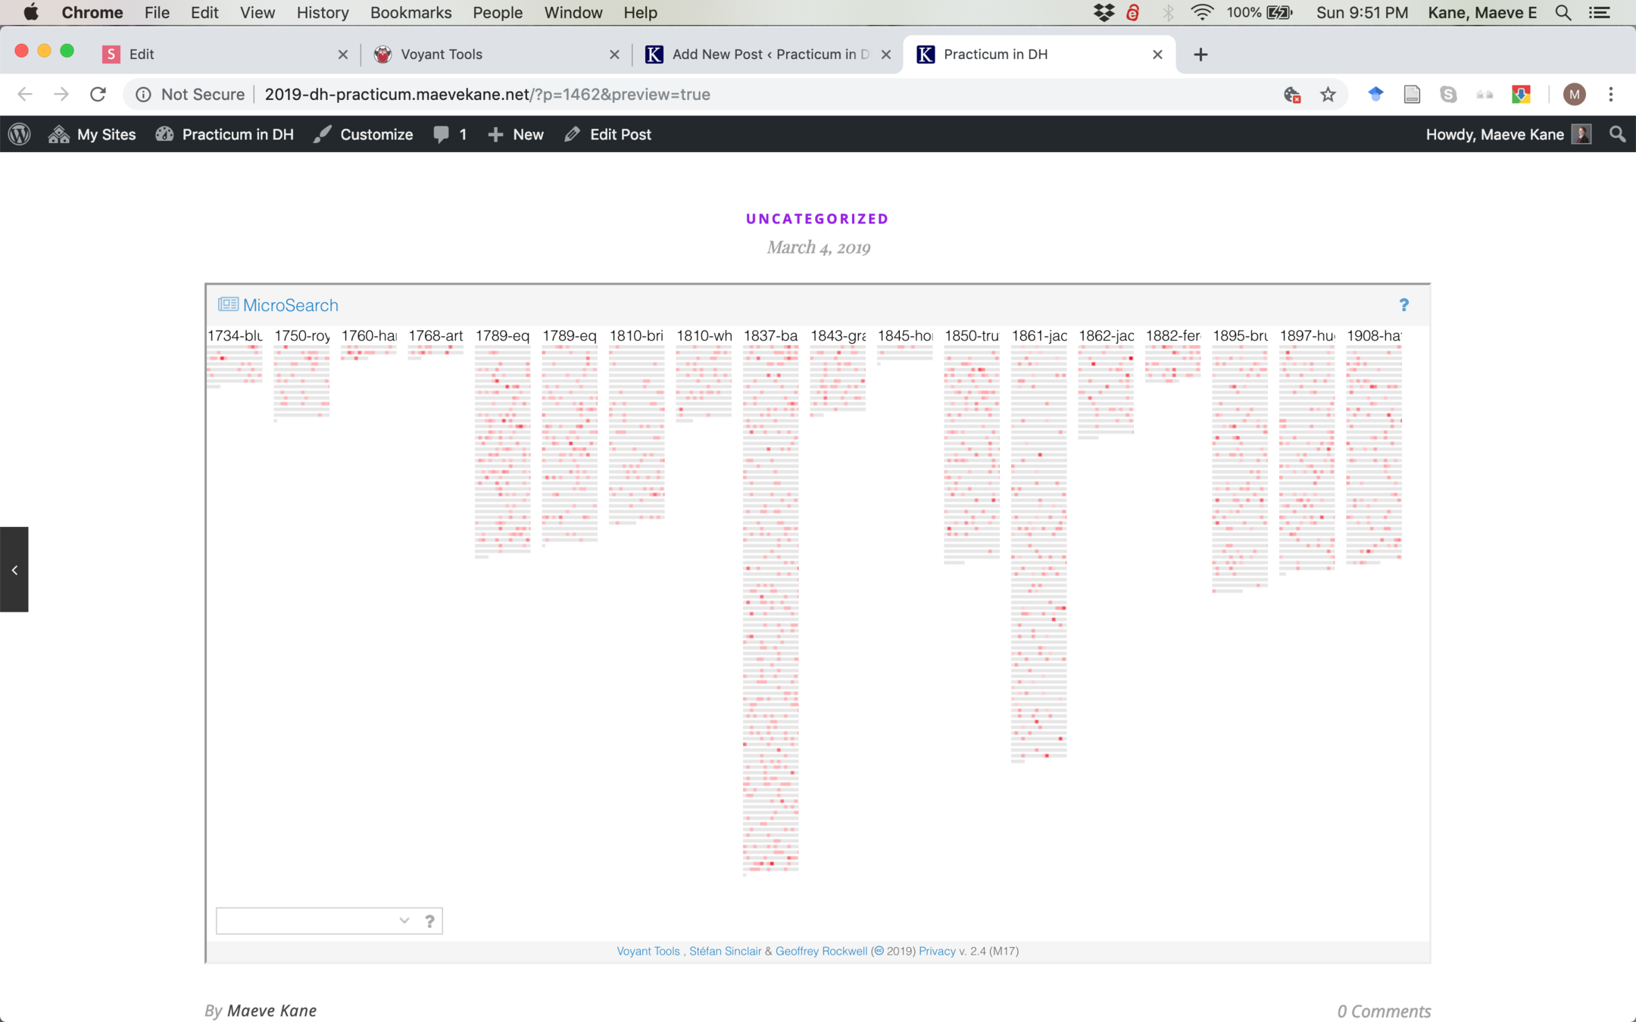Open the admin bar search magnifier icon
The width and height of the screenshot is (1636, 1022).
click(1617, 134)
